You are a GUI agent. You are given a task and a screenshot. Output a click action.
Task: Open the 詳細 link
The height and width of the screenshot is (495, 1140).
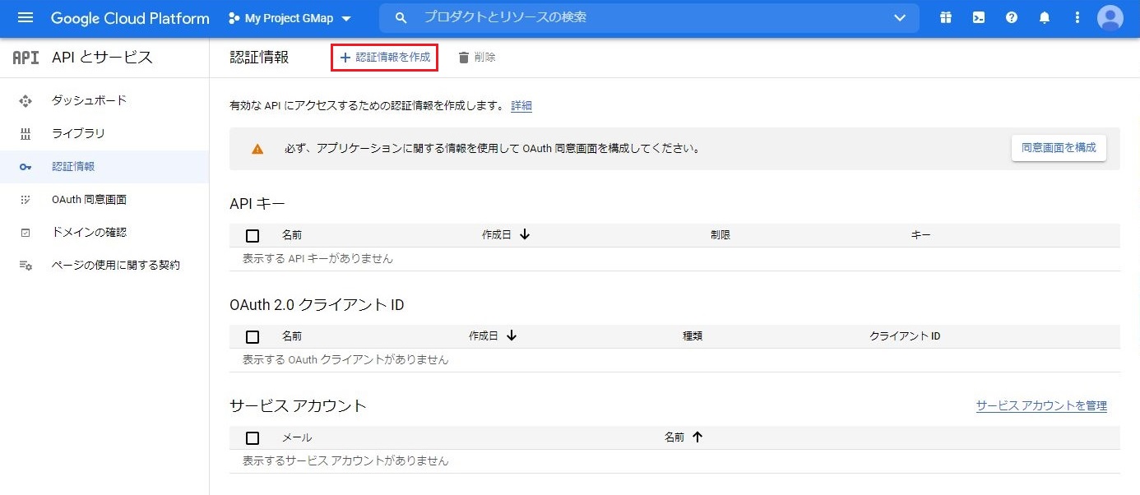coord(521,107)
